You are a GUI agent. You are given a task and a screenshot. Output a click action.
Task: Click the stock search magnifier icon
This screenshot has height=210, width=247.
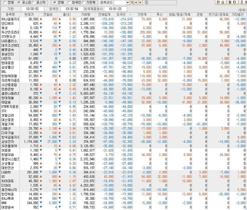[x=132, y=2]
